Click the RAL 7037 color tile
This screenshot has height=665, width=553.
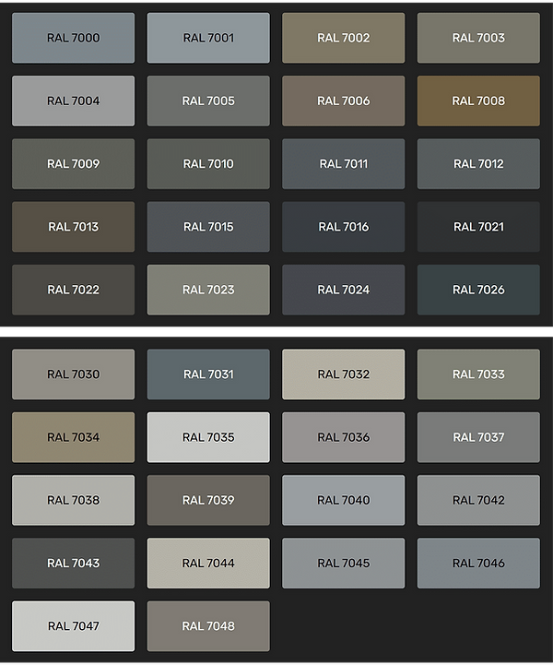(478, 437)
